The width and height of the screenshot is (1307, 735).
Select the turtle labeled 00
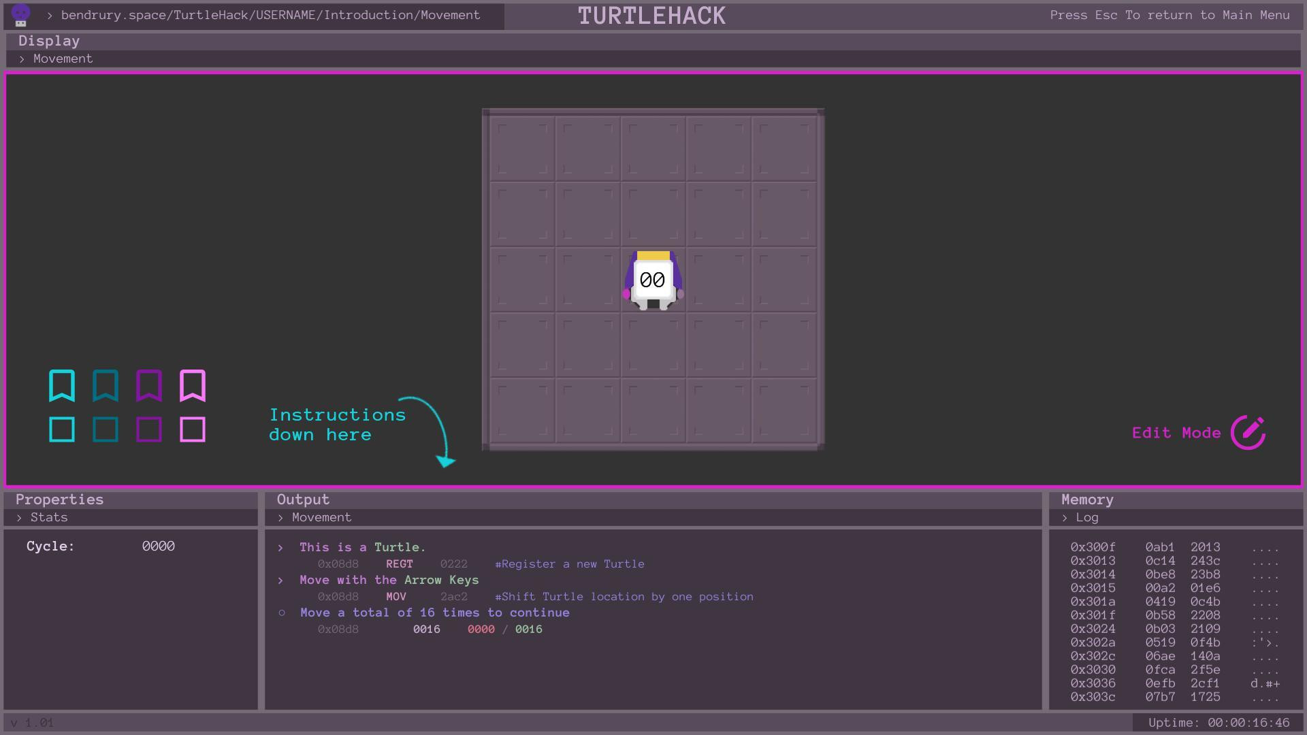[653, 280]
